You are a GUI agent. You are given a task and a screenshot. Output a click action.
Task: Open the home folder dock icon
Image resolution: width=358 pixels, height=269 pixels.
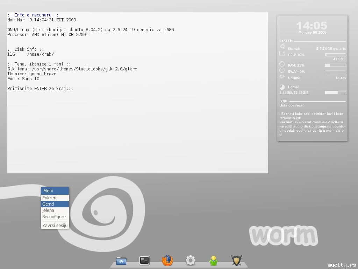click(x=121, y=261)
